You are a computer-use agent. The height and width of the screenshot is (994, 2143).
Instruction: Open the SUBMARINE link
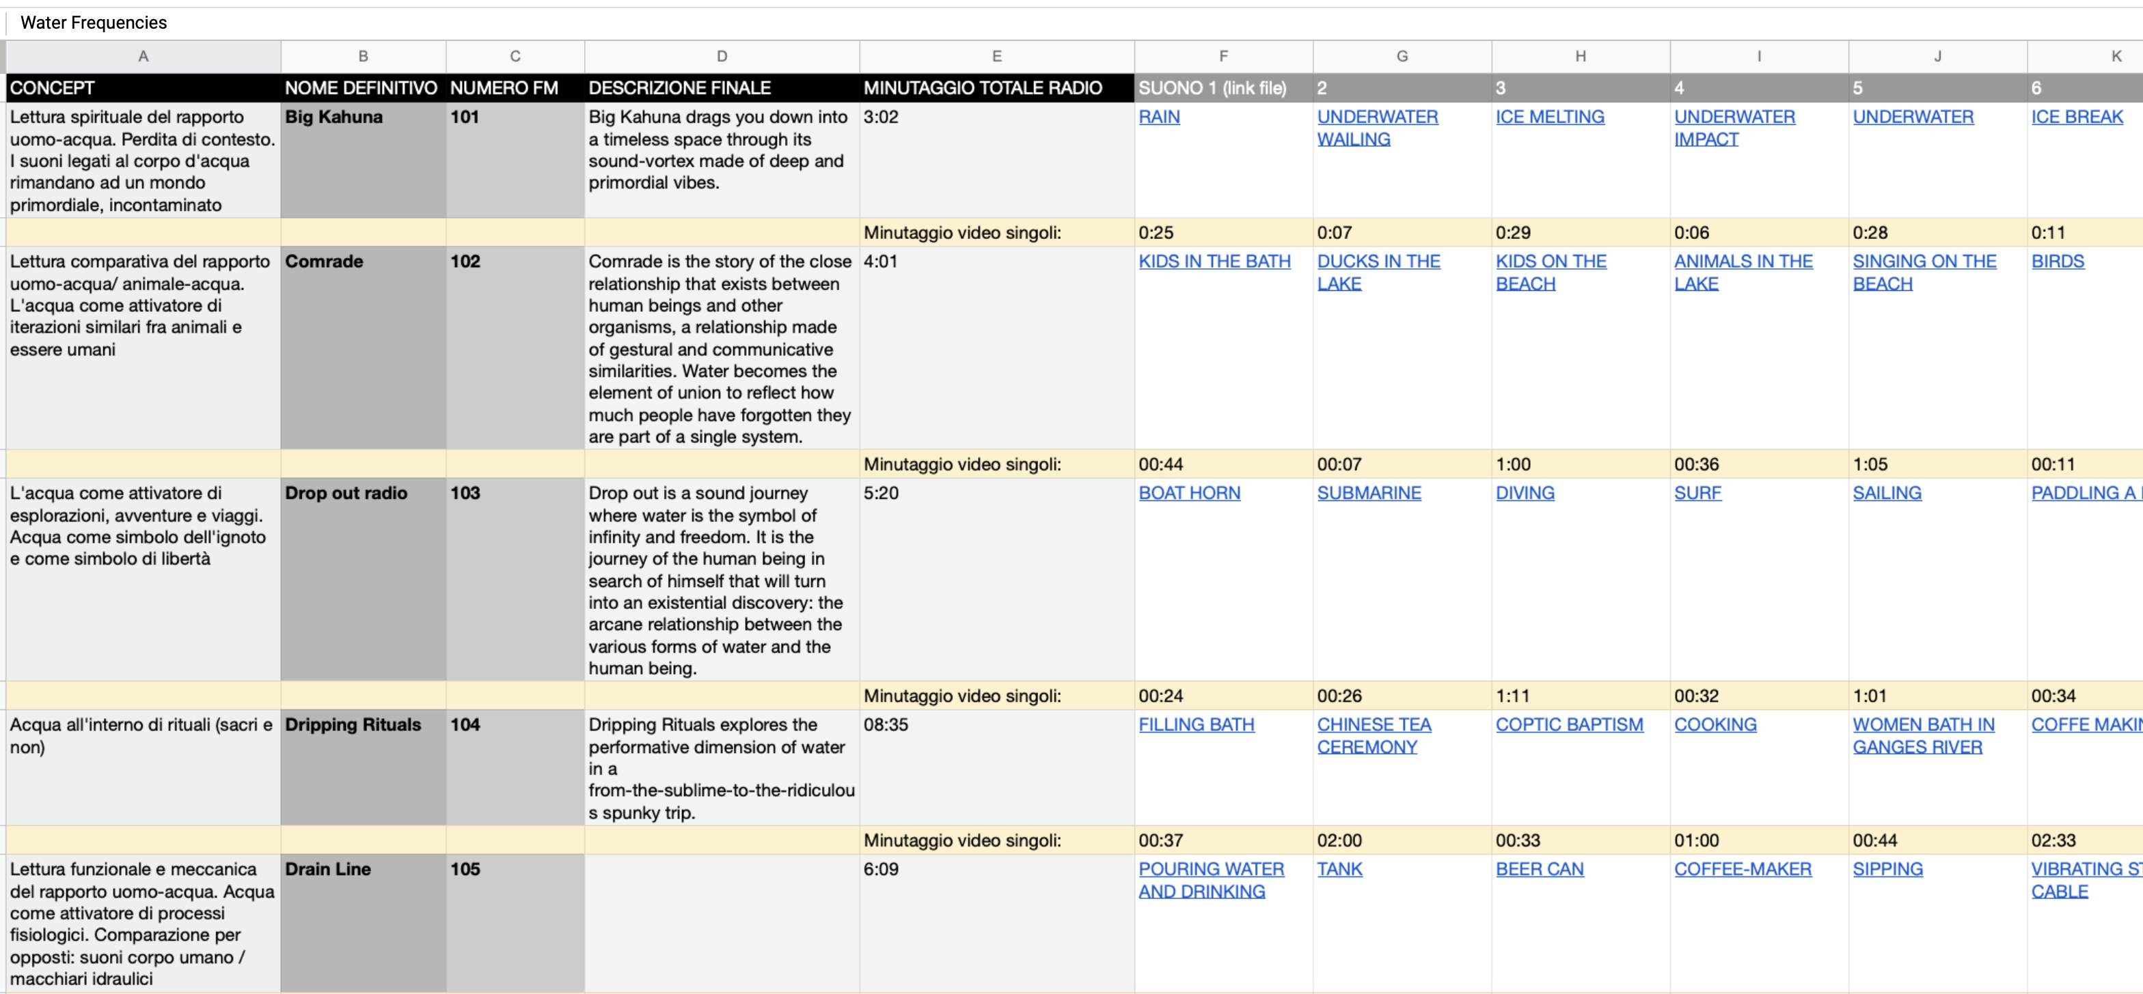(1369, 494)
